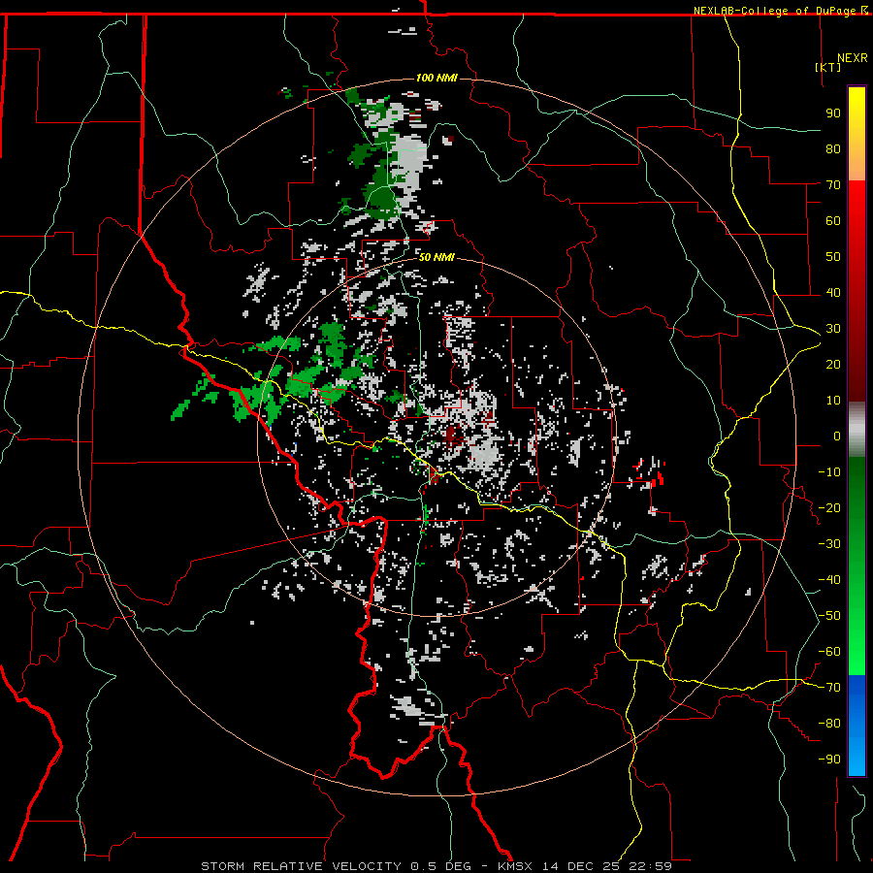This screenshot has height=873, width=873.
Task: Click the gray zero segment of the color bar
Action: (857, 430)
